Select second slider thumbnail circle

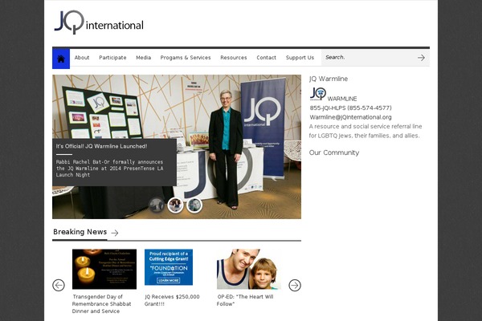click(x=175, y=205)
